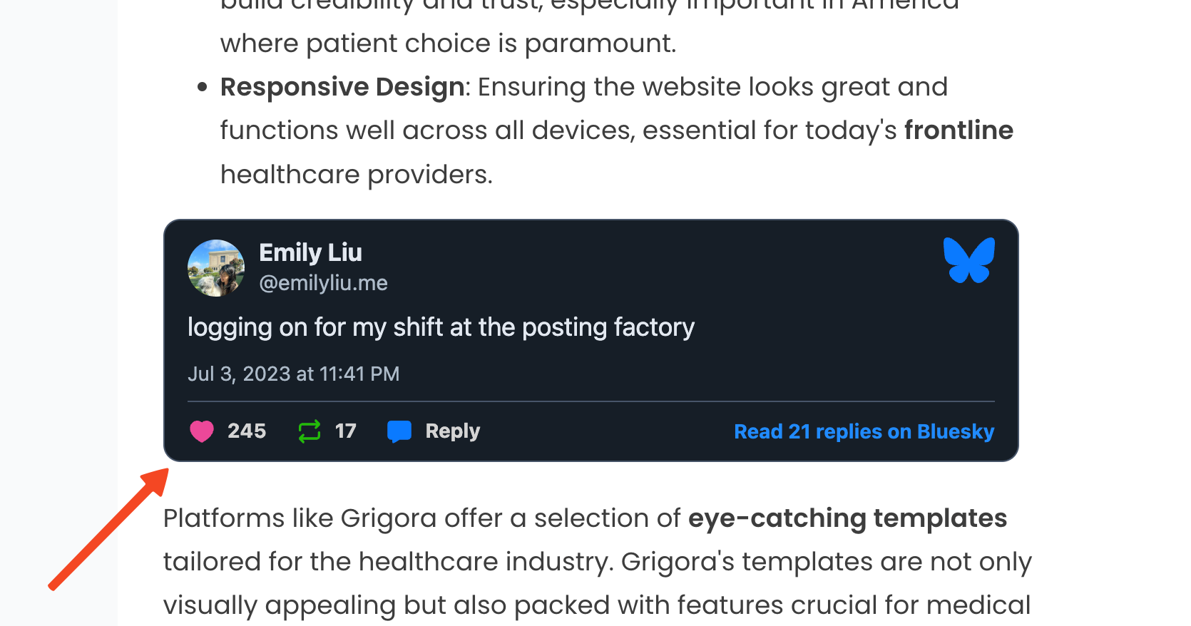
Task: Click the Emily Liu display name
Action: (311, 252)
